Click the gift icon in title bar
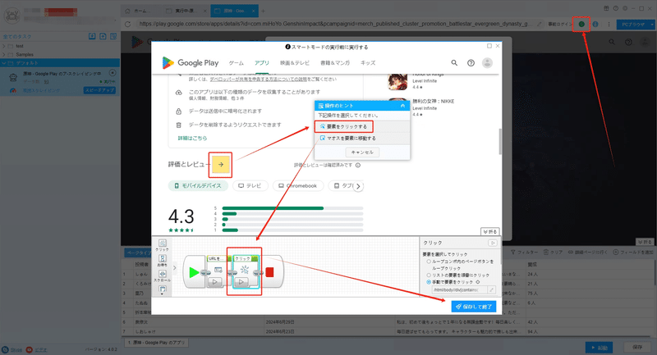The height and width of the screenshot is (355, 657). [606, 8]
